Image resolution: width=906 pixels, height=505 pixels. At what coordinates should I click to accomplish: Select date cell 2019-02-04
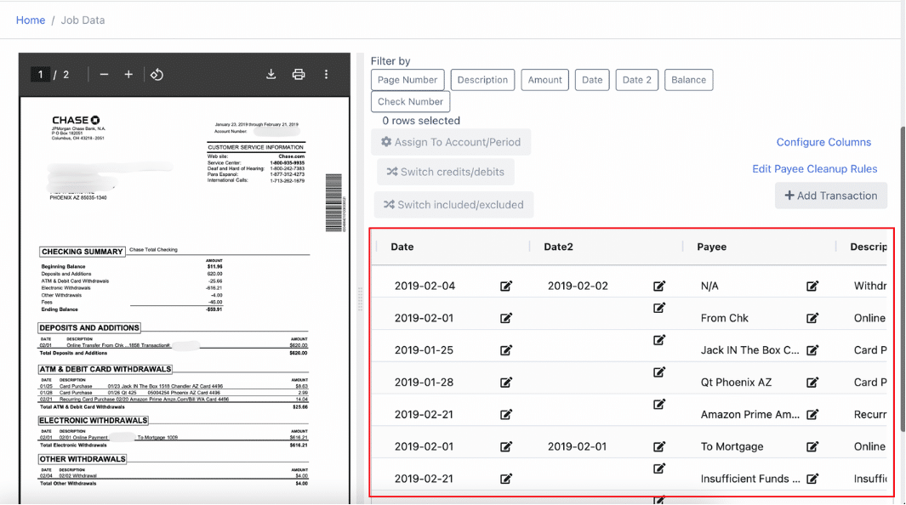pos(425,287)
